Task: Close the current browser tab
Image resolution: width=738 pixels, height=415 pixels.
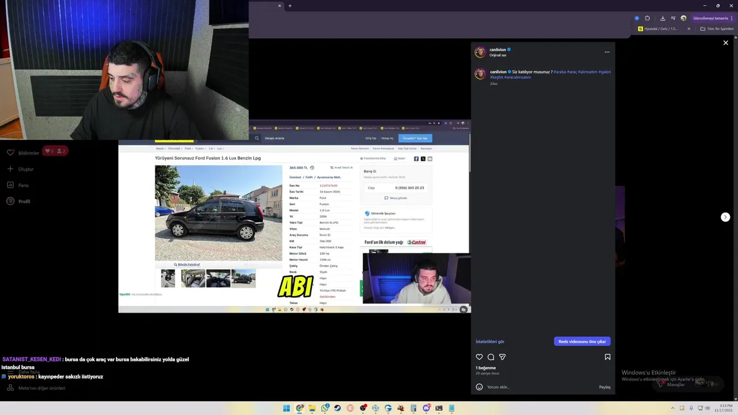Action: pyautogui.click(x=280, y=6)
